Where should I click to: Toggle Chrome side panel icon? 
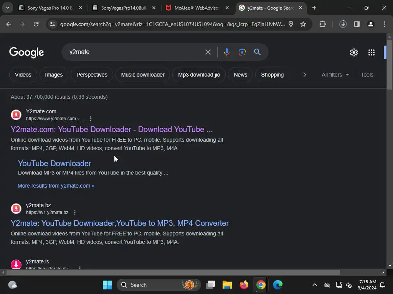(357, 24)
